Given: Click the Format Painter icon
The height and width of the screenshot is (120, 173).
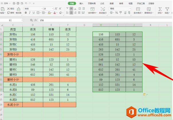Looking at the screenshot, I should (x=18, y=11).
